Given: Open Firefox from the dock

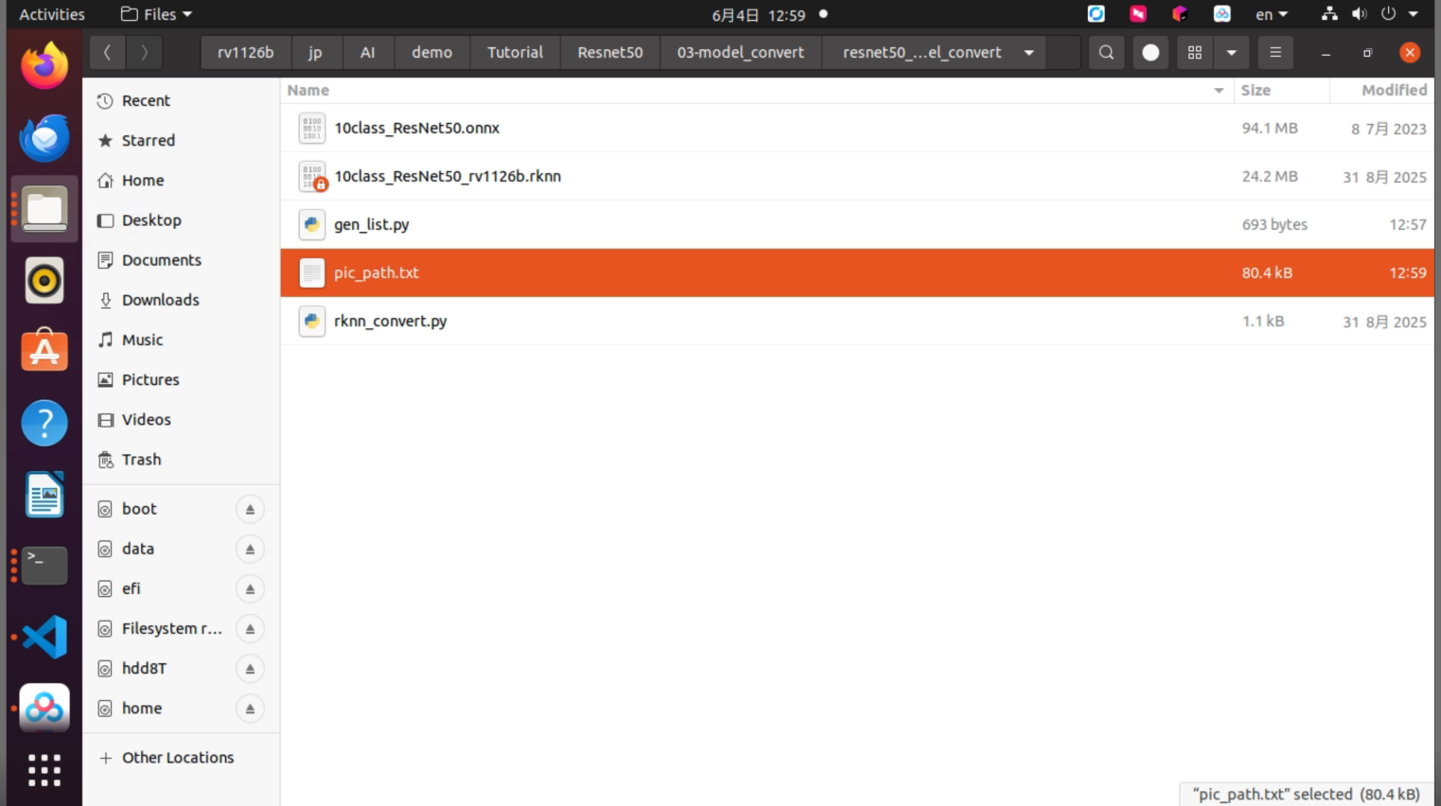Looking at the screenshot, I should (x=44, y=66).
